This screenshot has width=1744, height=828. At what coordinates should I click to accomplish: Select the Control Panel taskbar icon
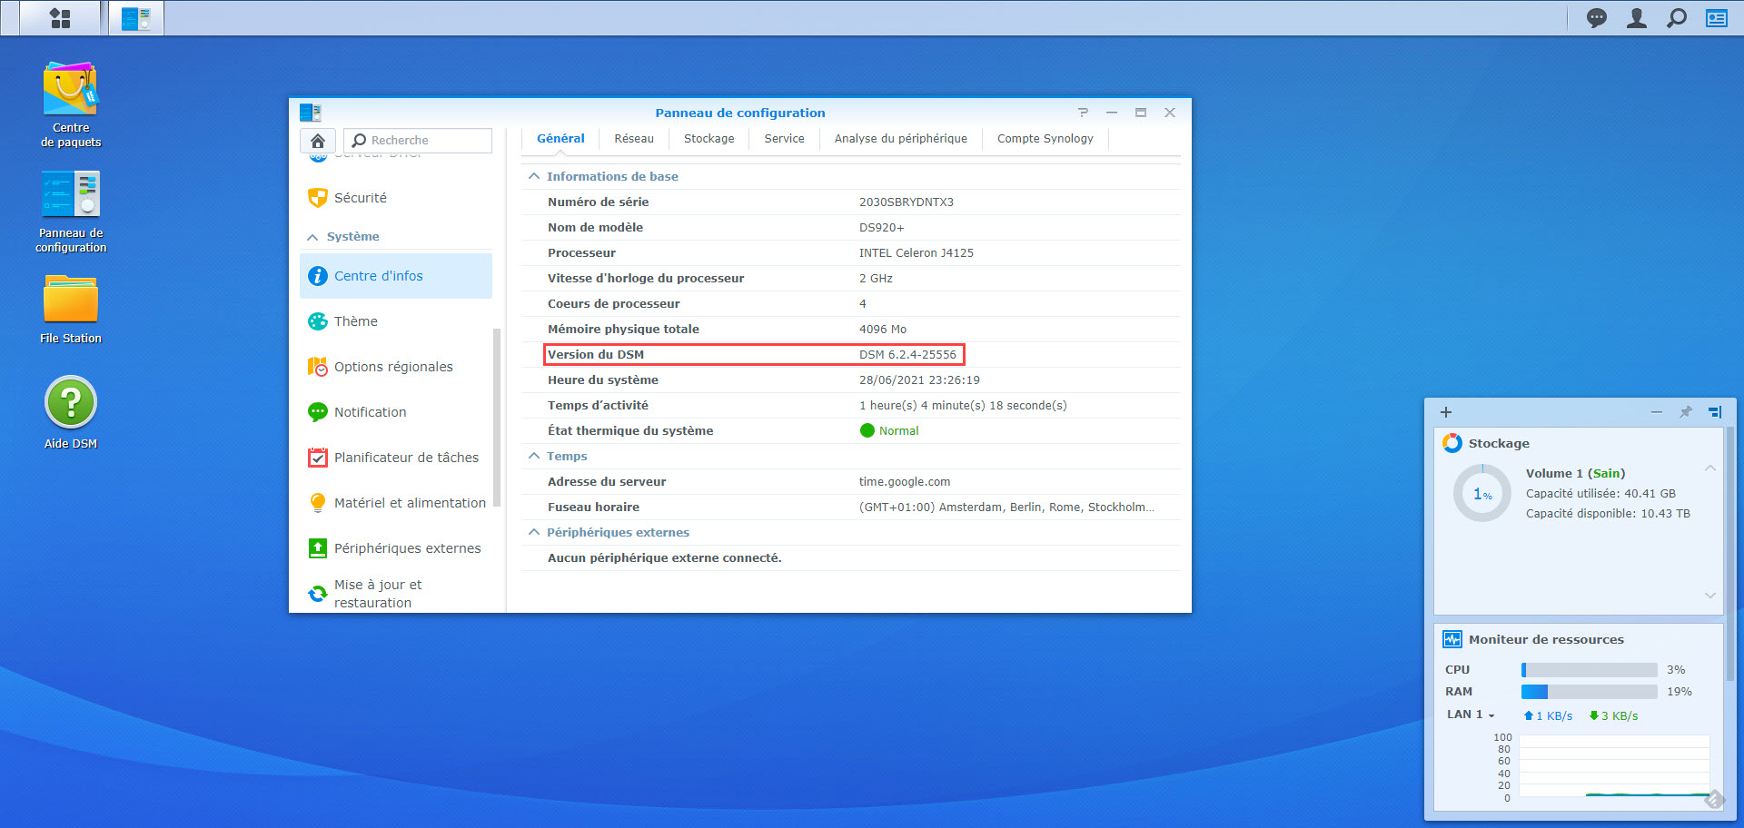[x=136, y=18]
